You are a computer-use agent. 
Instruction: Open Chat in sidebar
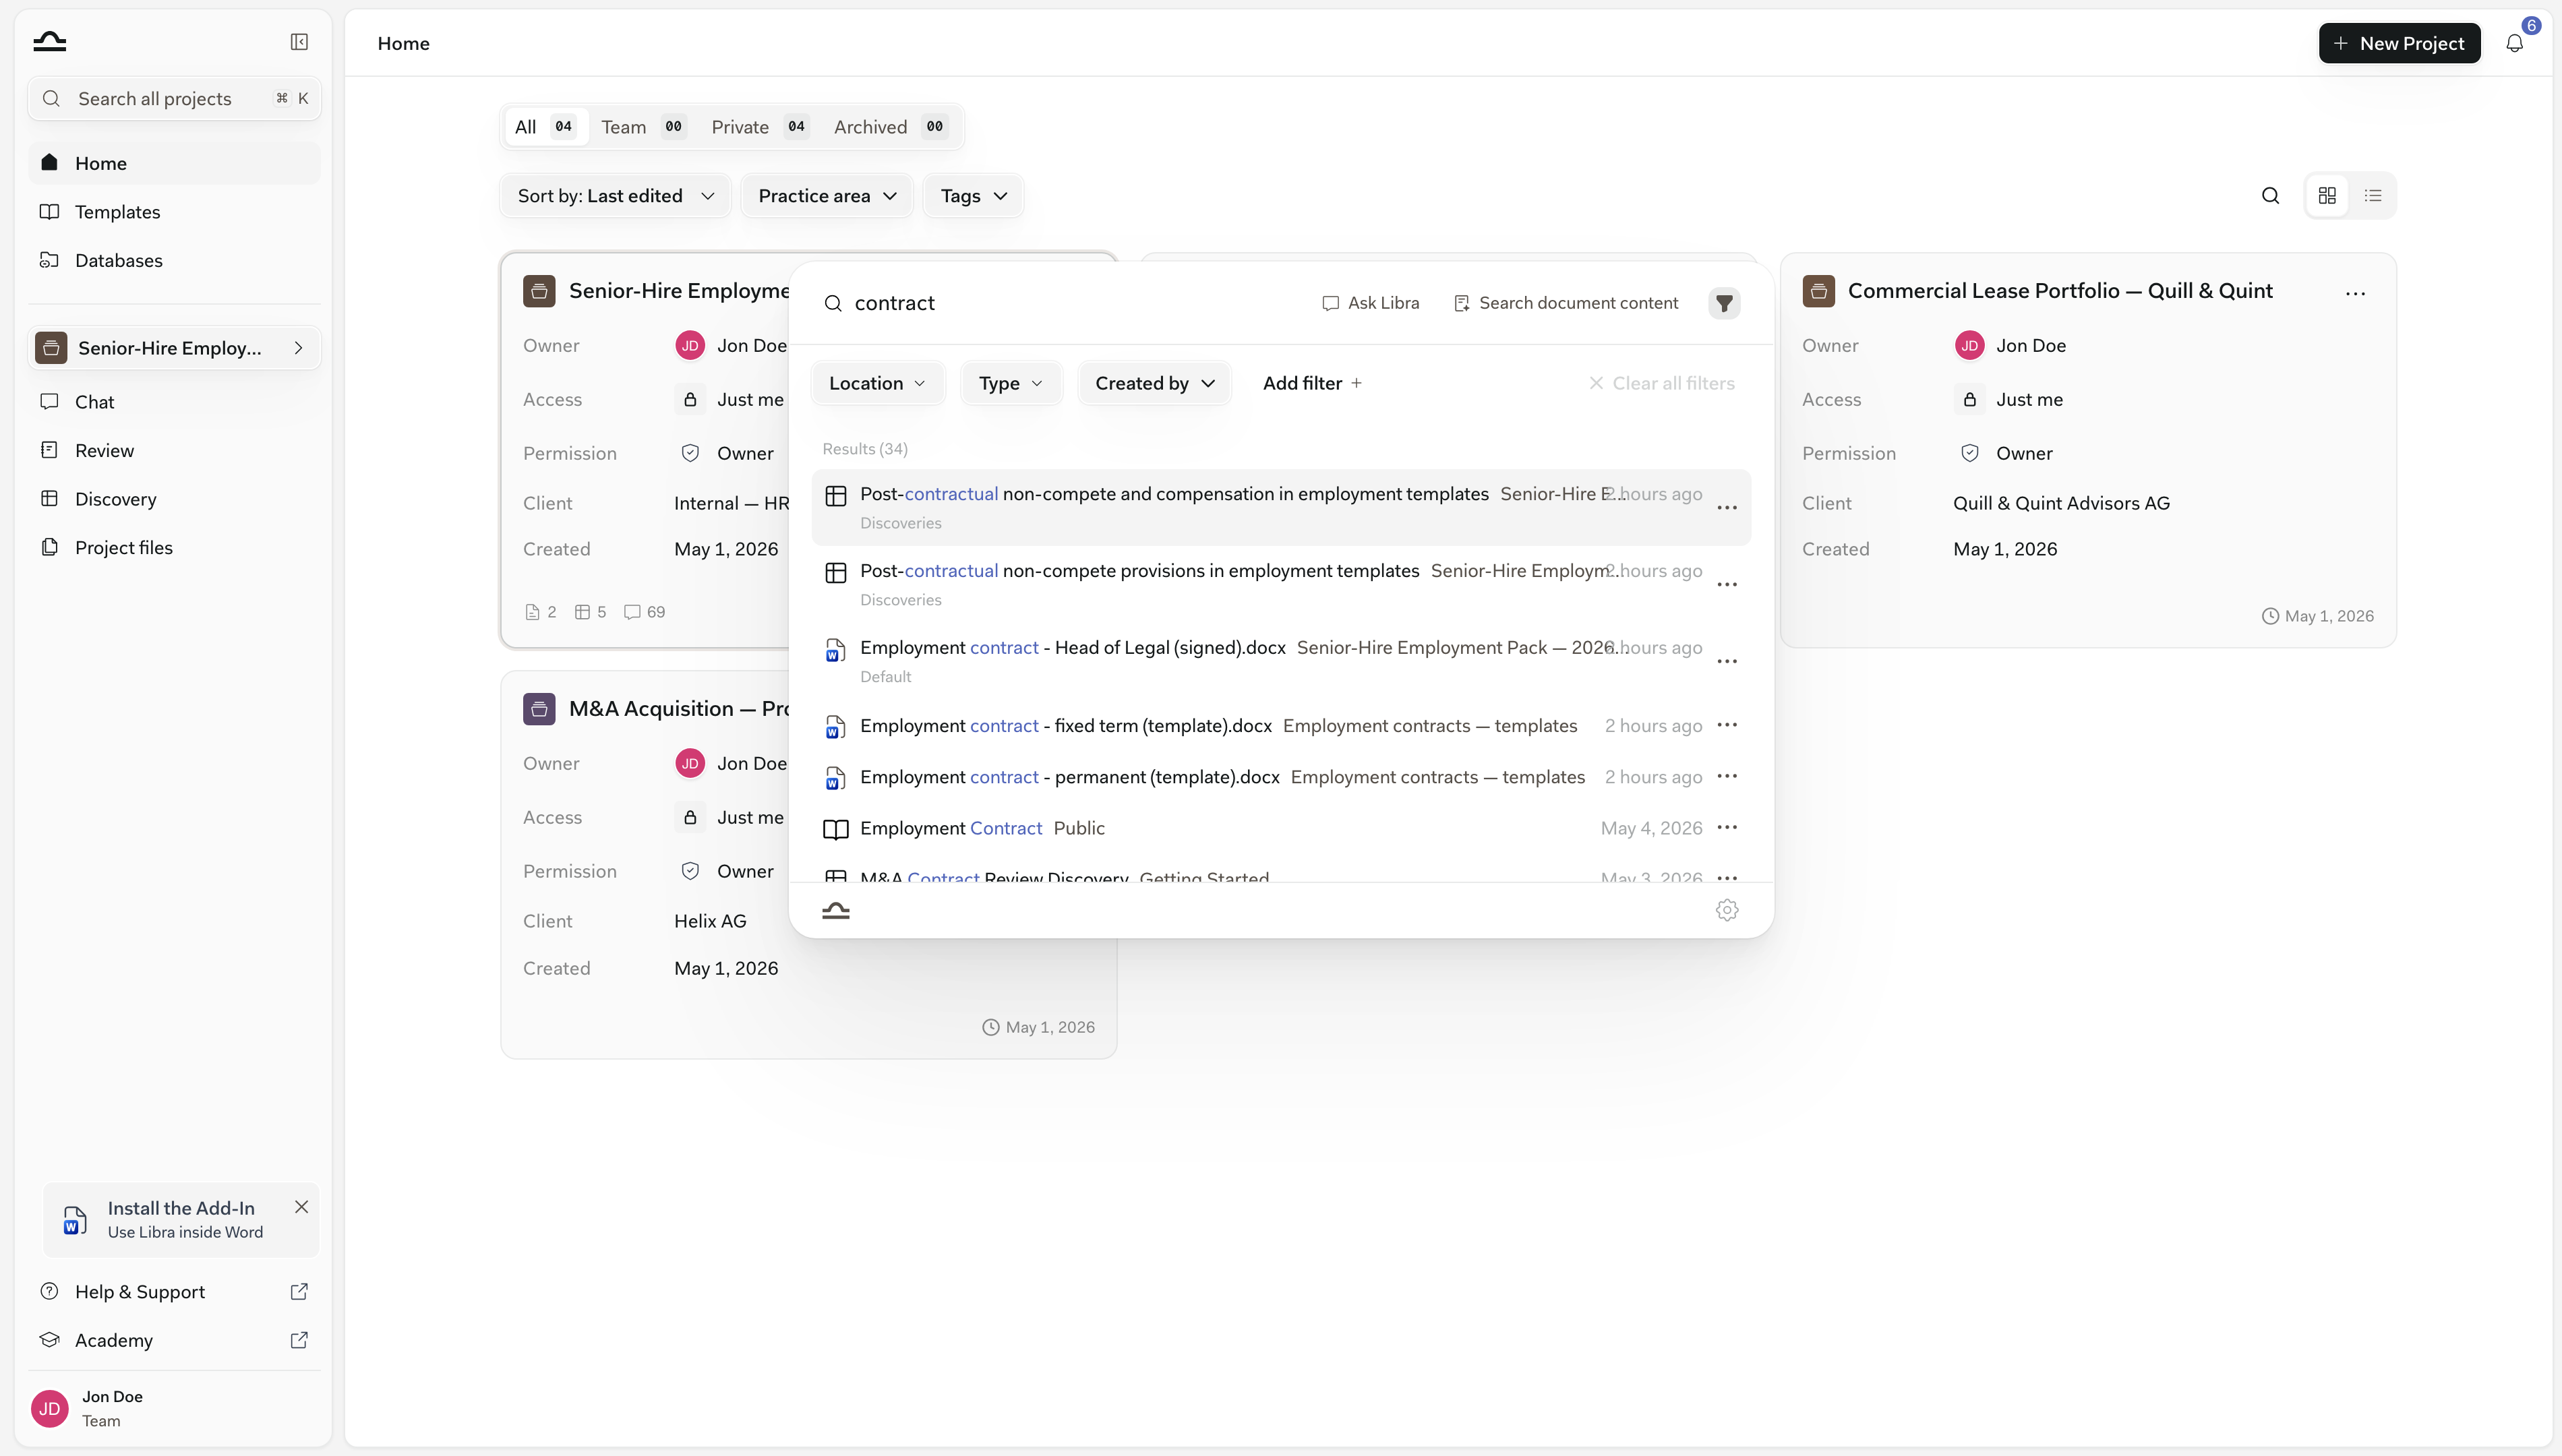point(174,402)
